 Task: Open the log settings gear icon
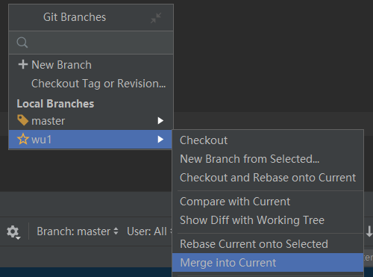pos(13,232)
